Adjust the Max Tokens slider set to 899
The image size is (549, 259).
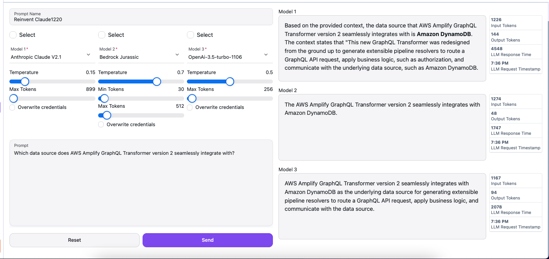click(14, 98)
